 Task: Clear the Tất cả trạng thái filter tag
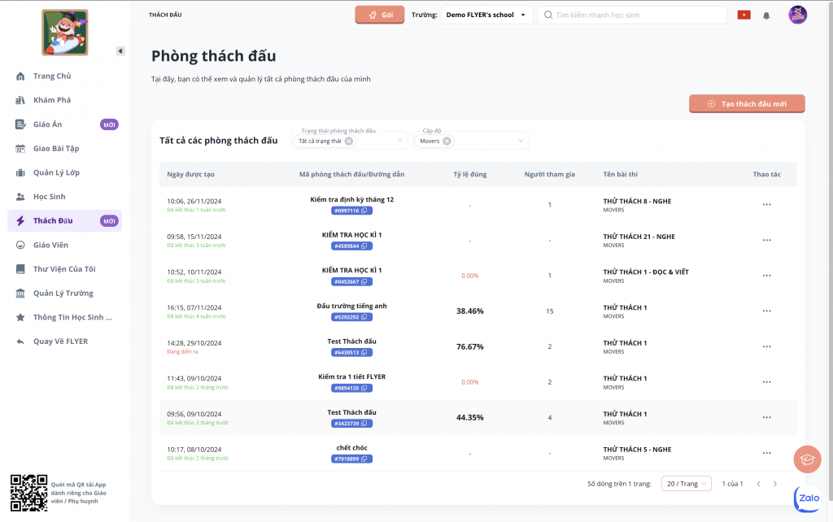349,141
